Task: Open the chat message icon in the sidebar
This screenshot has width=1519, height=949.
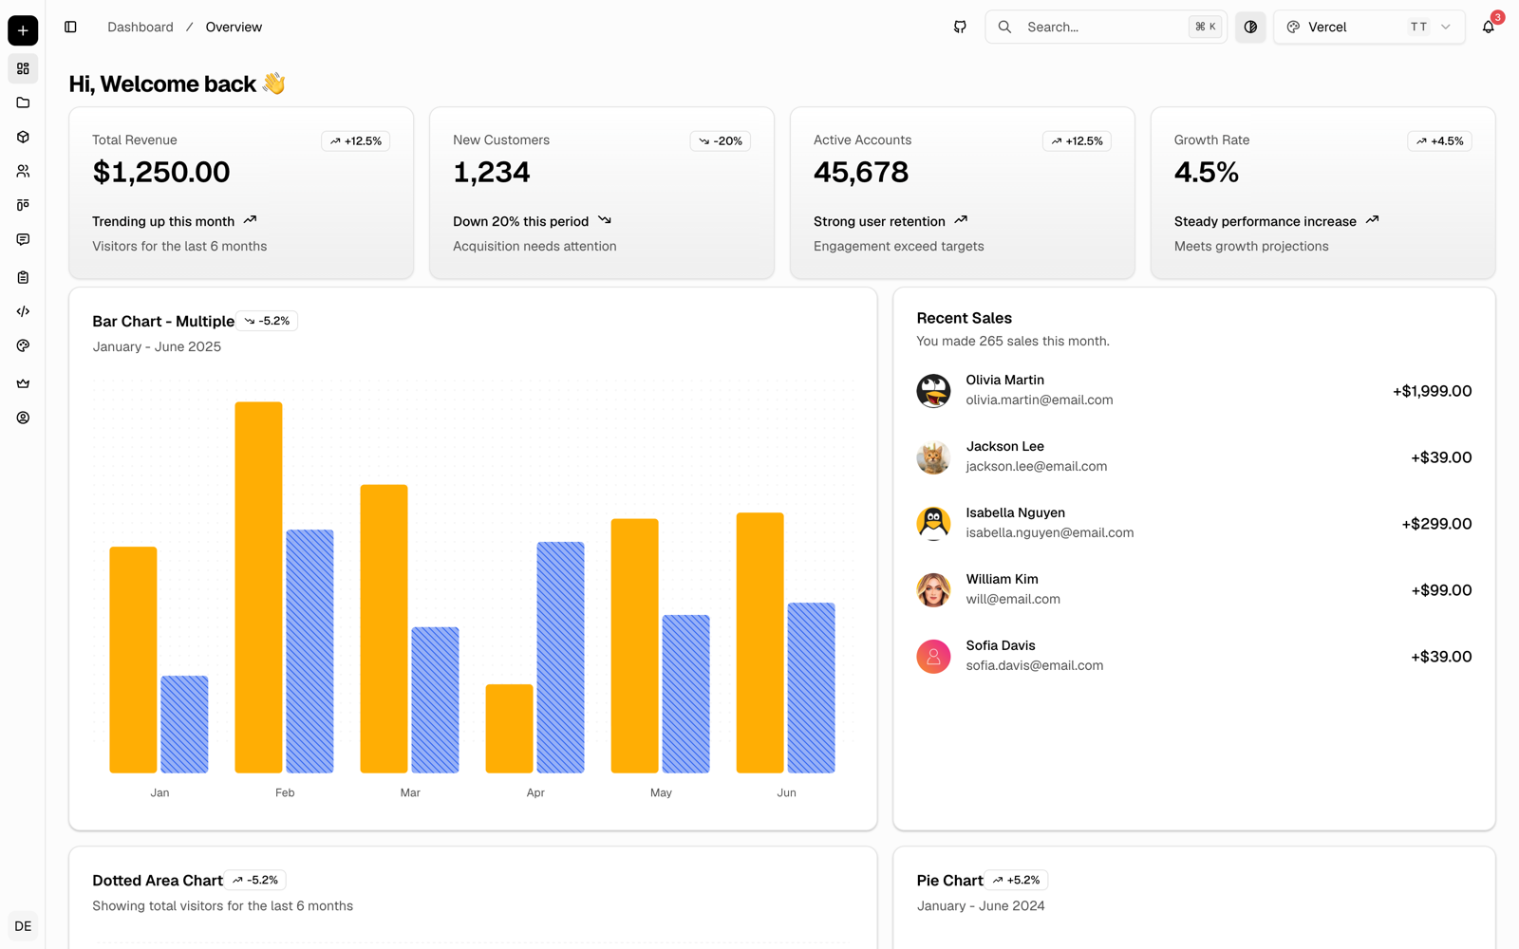Action: tap(23, 239)
